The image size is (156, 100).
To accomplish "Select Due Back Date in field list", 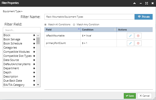I will pos(13,81).
